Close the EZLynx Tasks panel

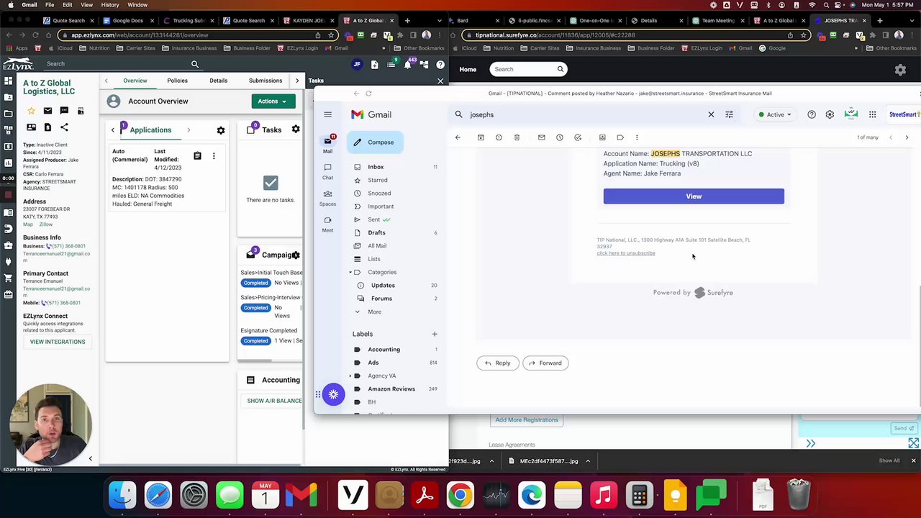pyautogui.click(x=440, y=81)
